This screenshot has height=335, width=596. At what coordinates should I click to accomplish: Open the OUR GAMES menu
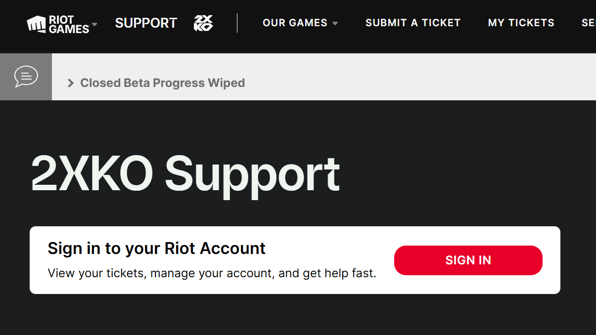(x=295, y=23)
